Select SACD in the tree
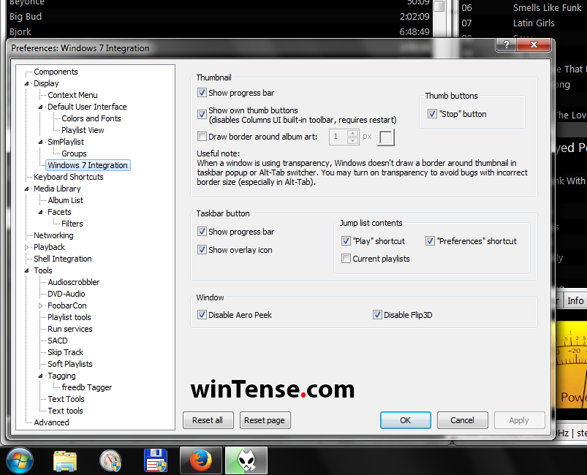 pyautogui.click(x=58, y=341)
